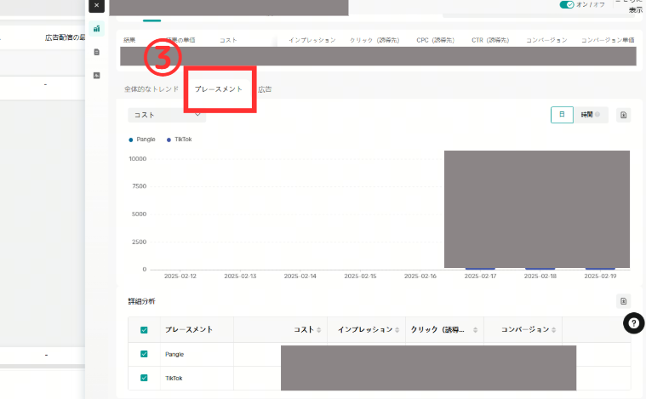Screen dimensions: 646x399
Task: Open the document icon in sidebar
Action: click(97, 52)
